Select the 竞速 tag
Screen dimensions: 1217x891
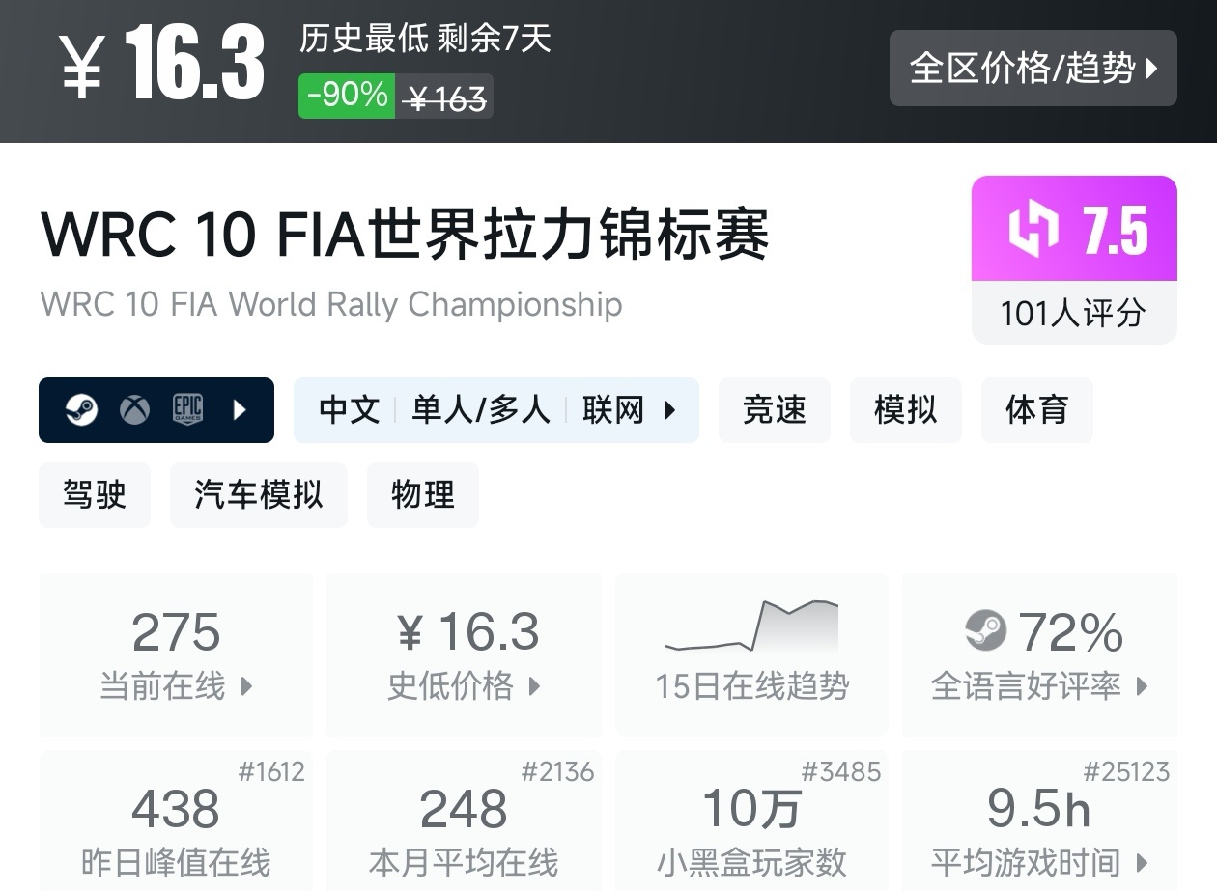tap(775, 410)
